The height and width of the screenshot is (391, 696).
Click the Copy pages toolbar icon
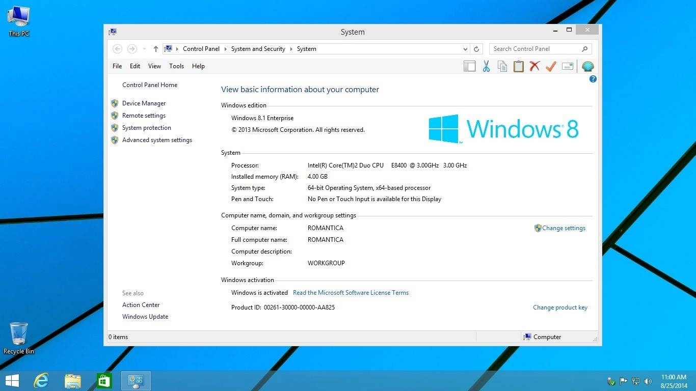[502, 66]
